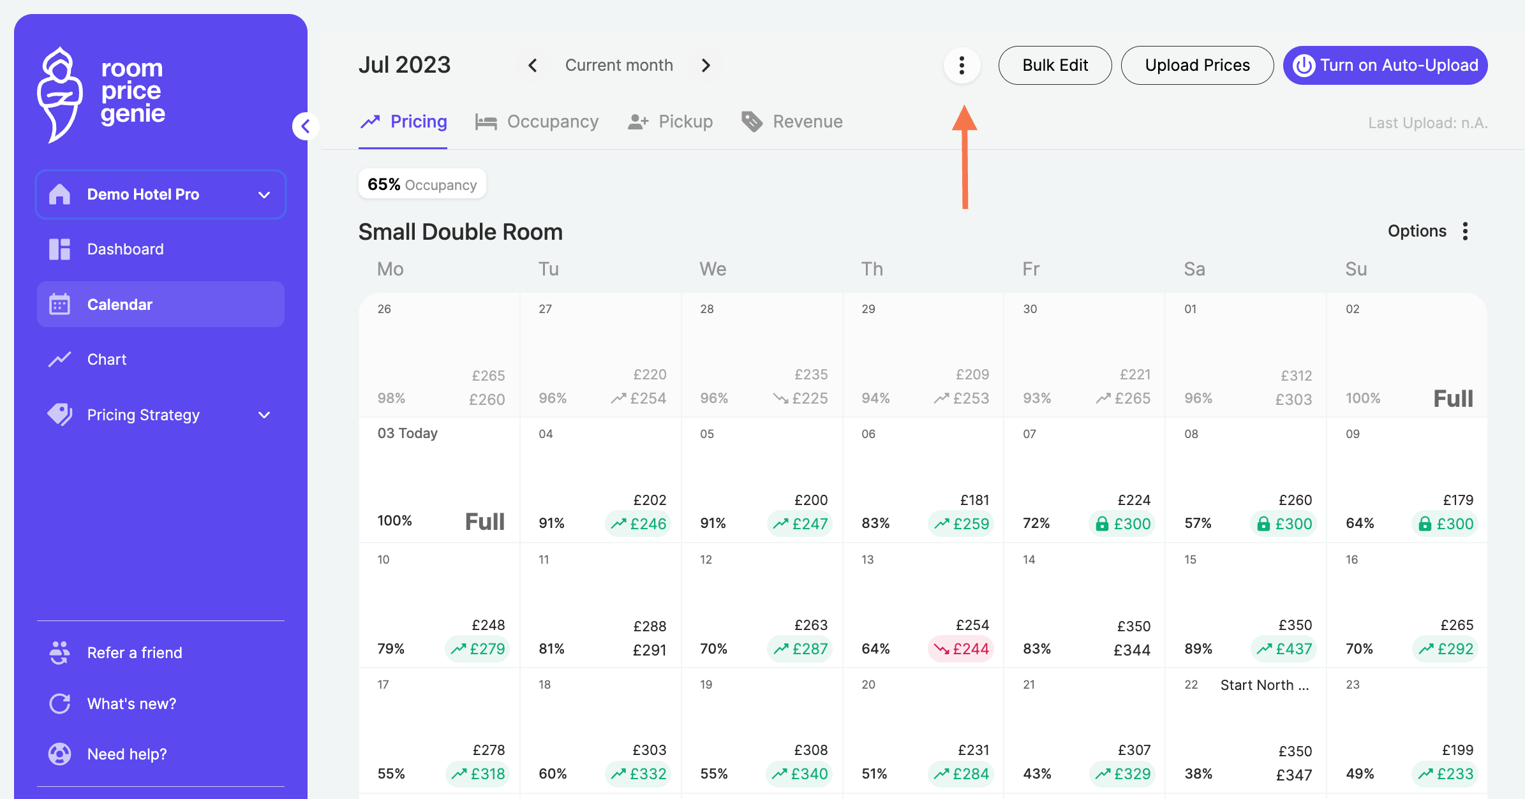Open Refer a friend
The width and height of the screenshot is (1525, 799).
coord(115,652)
